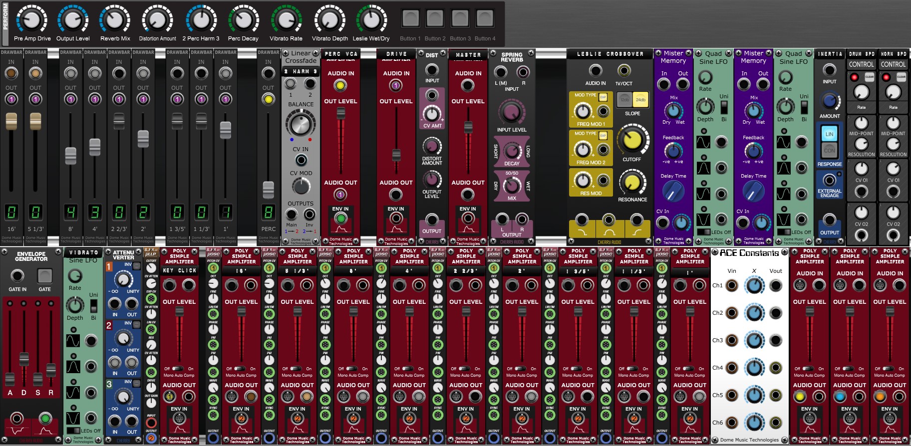
Task: Click the Leslie Crossover RESONANCE knob
Action: tap(632, 182)
